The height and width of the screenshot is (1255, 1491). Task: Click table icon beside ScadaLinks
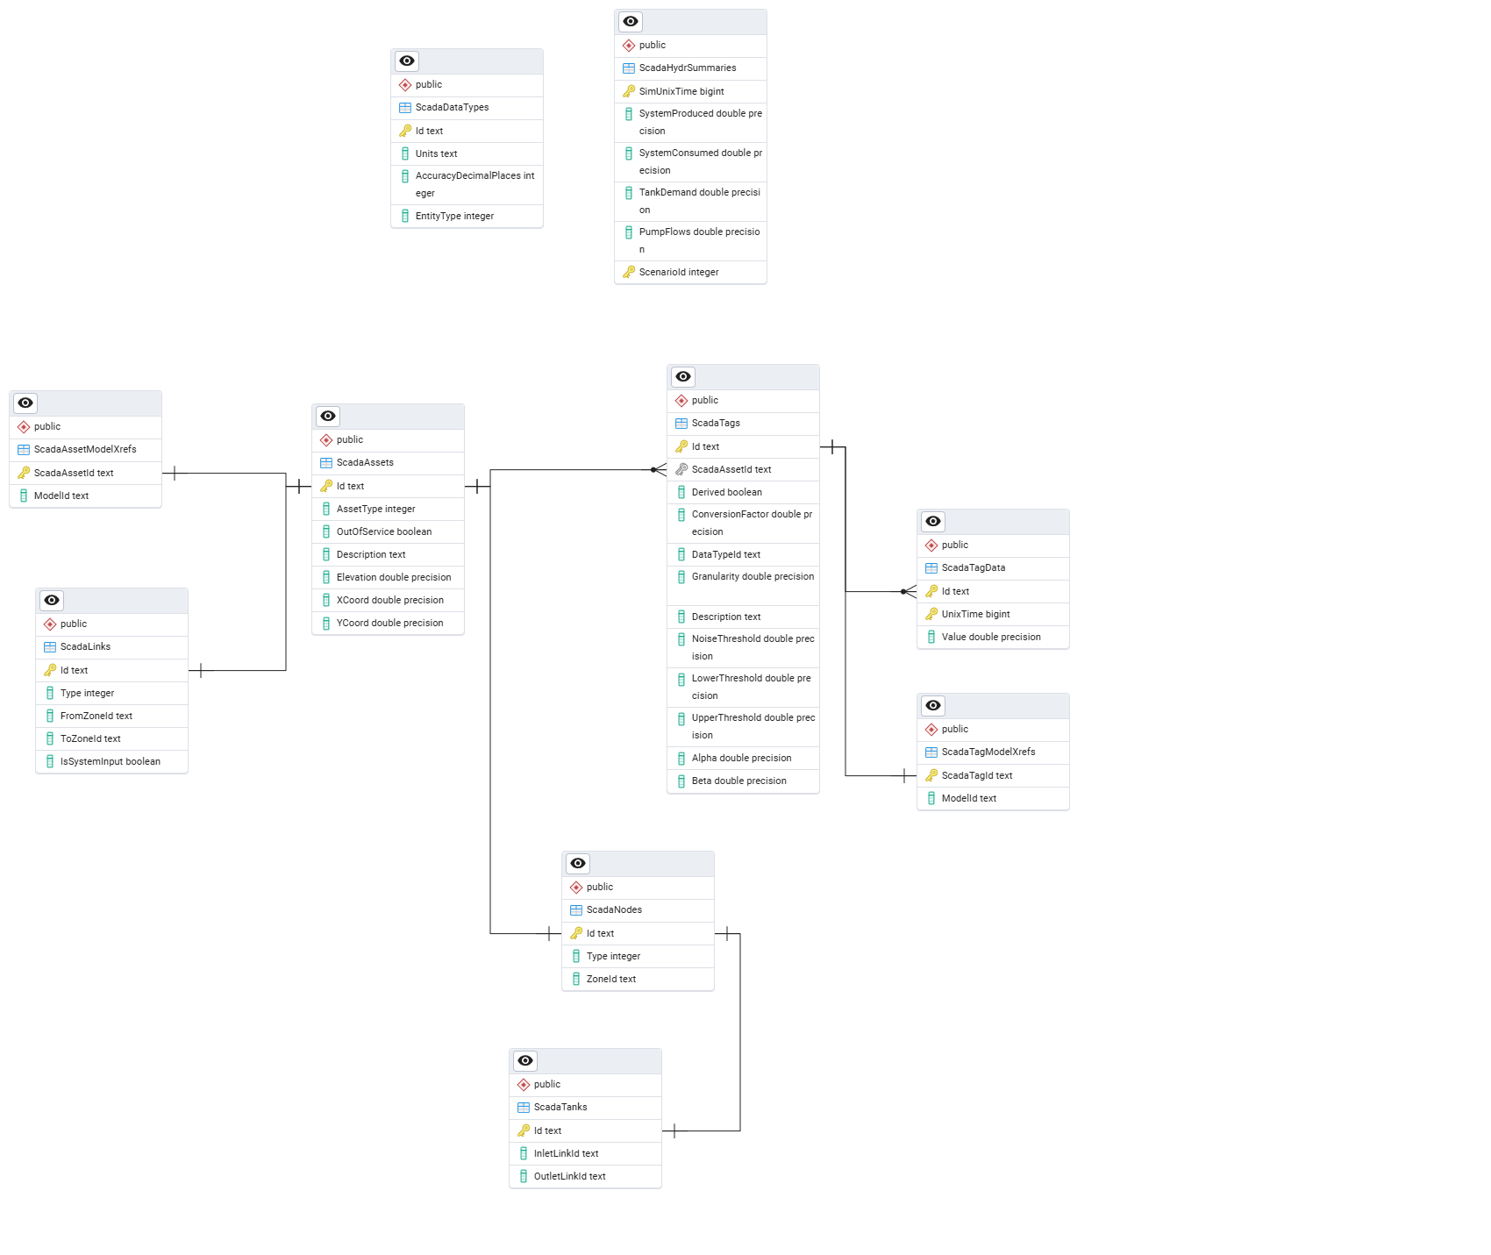pyautogui.click(x=50, y=647)
